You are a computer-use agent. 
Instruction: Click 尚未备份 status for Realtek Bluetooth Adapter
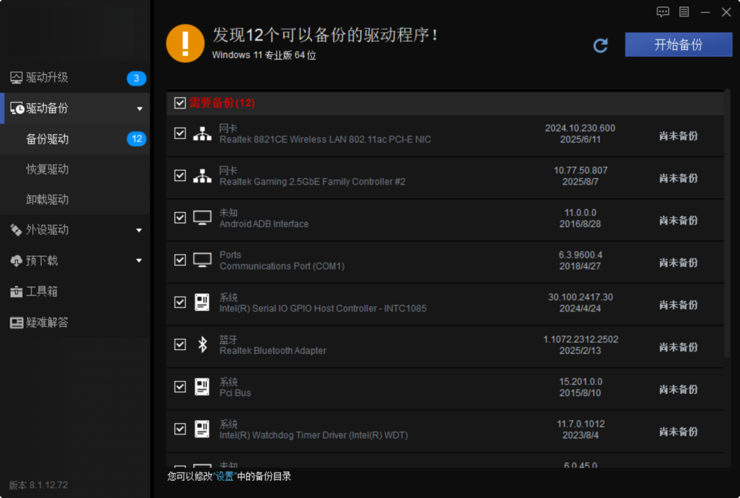click(x=678, y=347)
